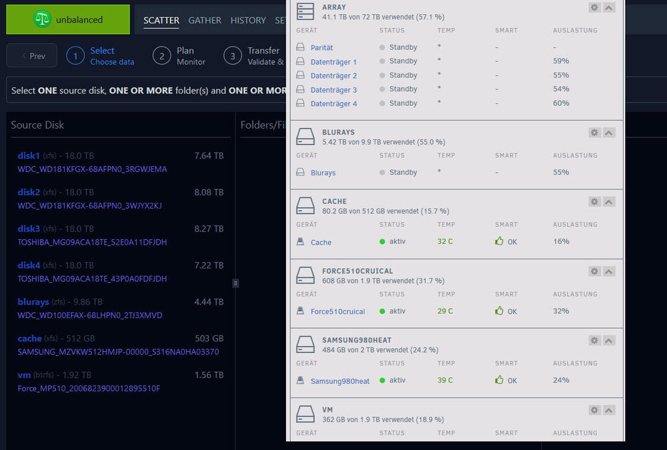Click the grey Standby status dot for Parität
This screenshot has width=667, height=450.
pyautogui.click(x=382, y=47)
